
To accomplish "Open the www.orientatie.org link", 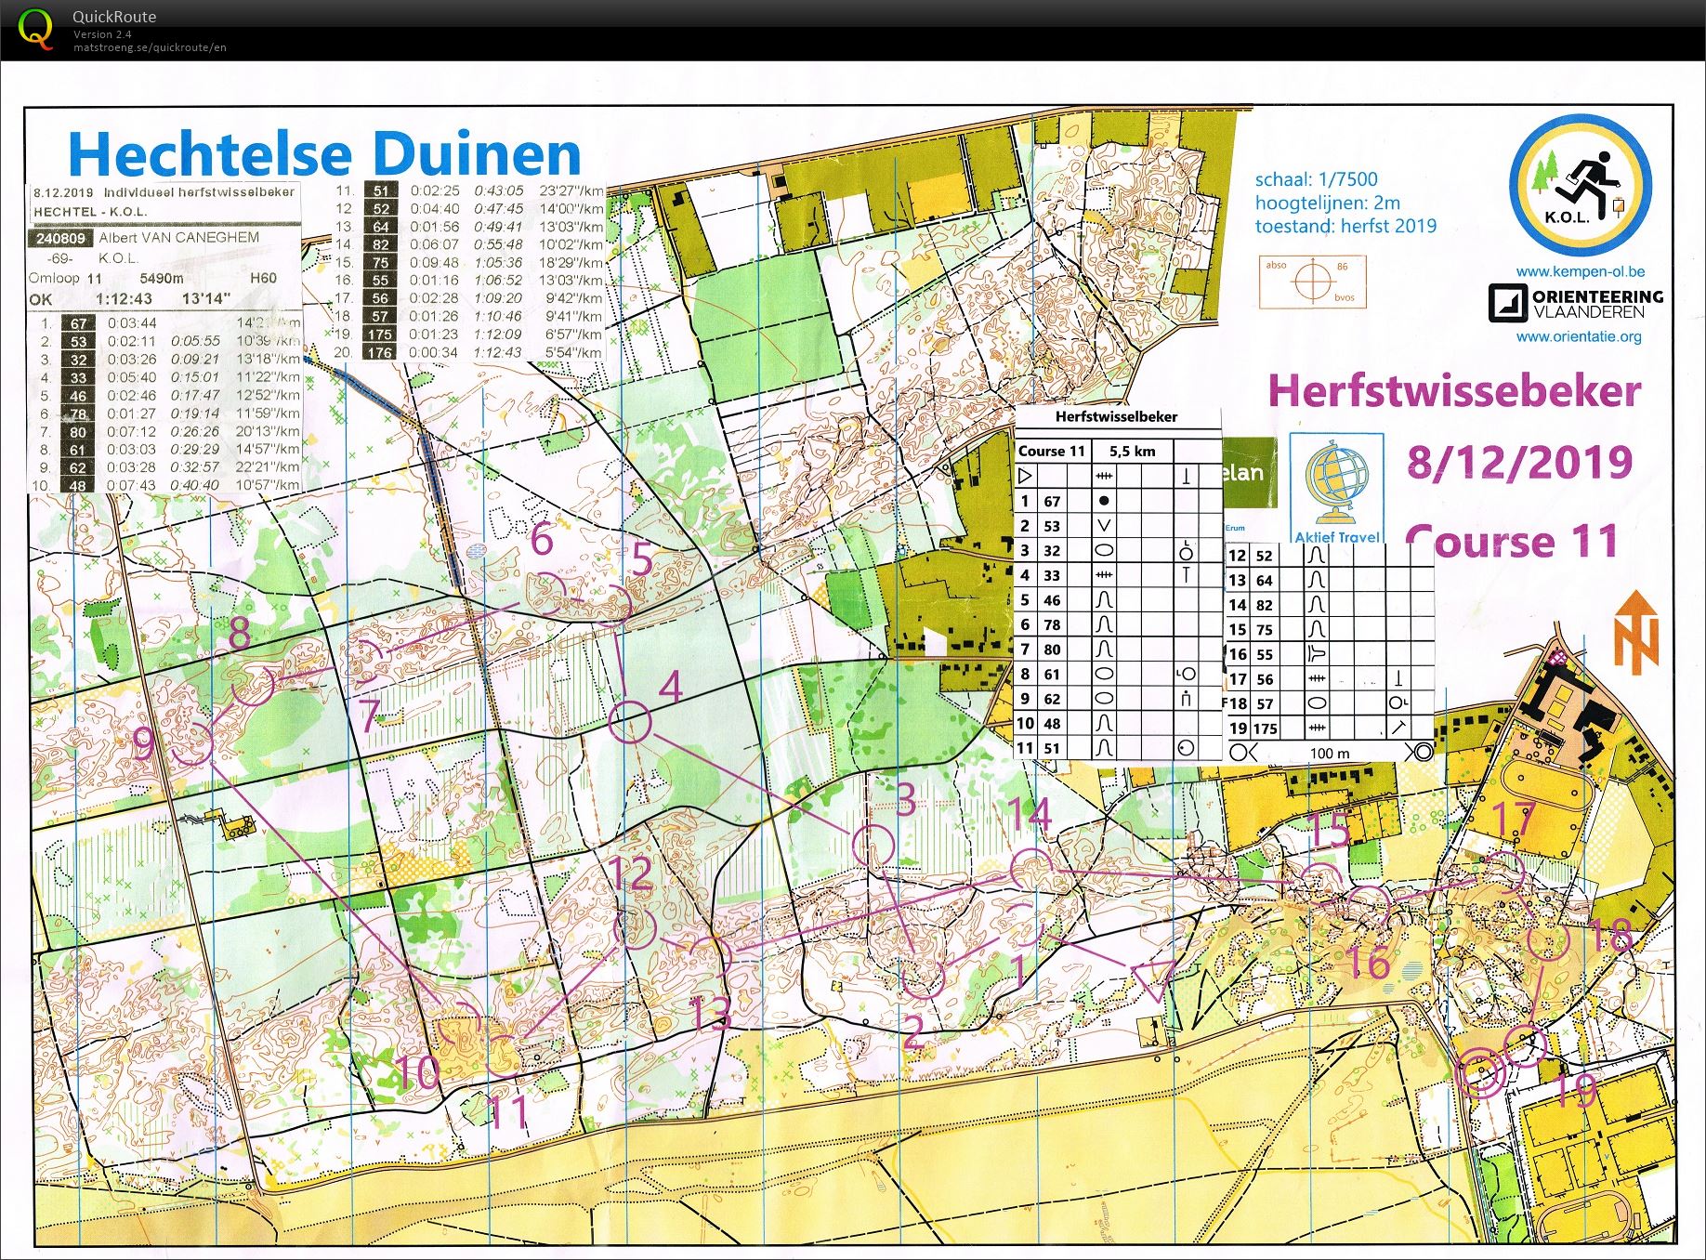I will click(x=1579, y=336).
